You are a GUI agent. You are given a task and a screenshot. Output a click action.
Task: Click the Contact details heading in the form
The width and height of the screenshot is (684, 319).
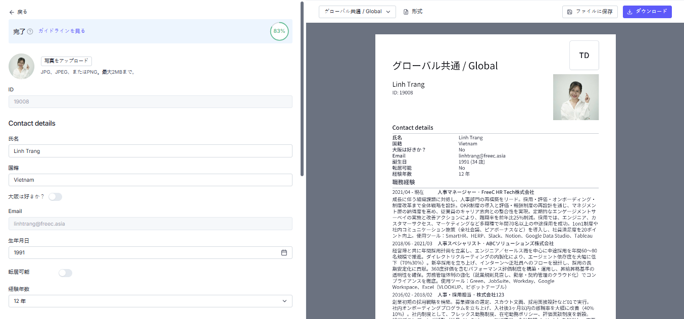[x=32, y=123]
